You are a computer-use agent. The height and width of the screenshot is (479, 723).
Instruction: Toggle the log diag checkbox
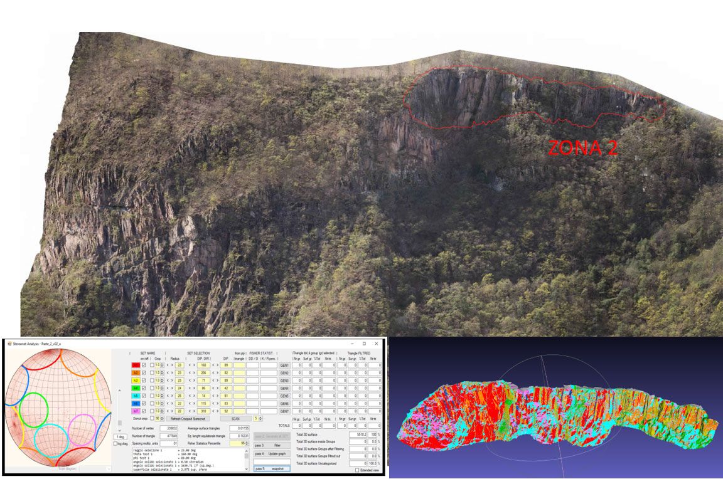coord(115,443)
